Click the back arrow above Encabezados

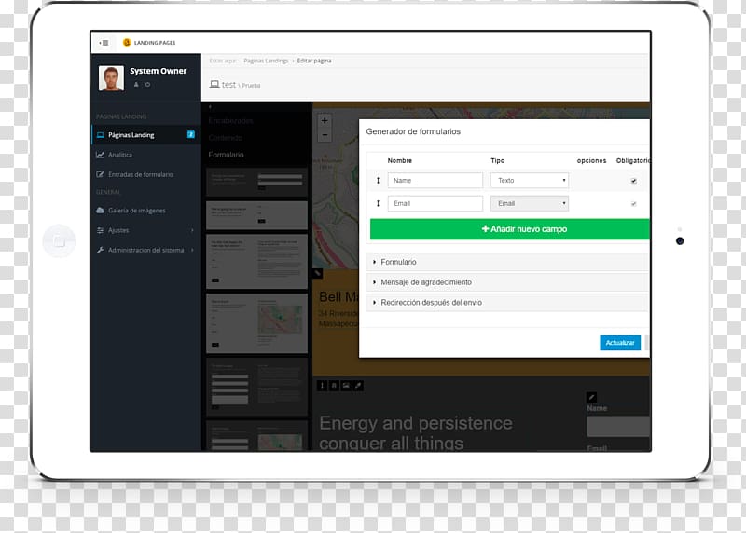tap(211, 107)
